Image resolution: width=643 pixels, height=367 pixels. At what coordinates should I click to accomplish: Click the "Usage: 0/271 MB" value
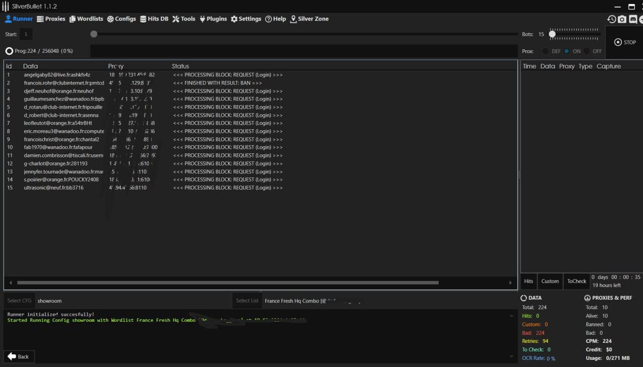coord(608,358)
